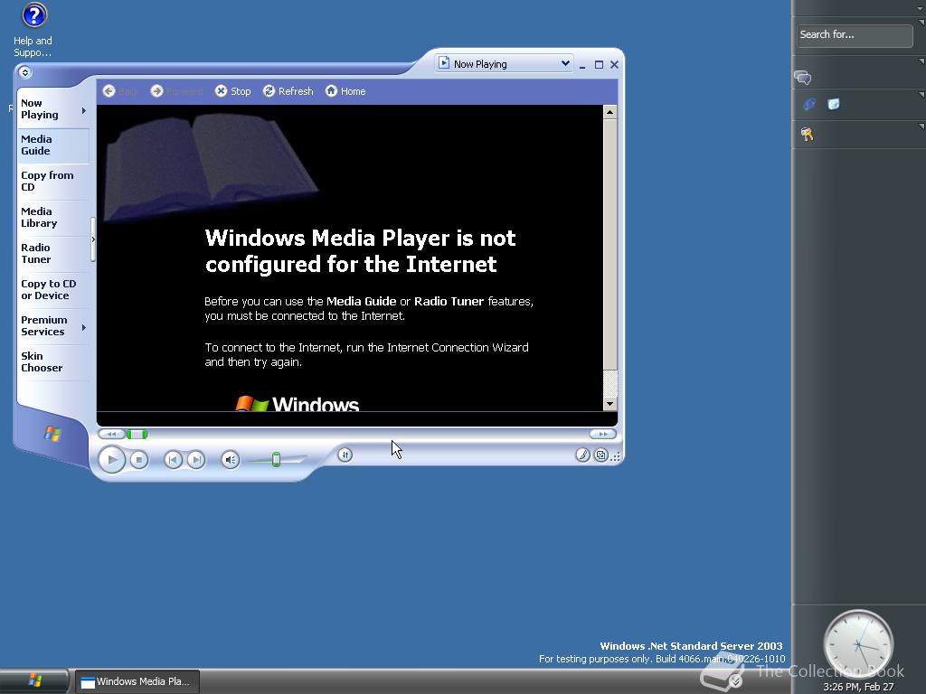Open the quick launch tile's menu arrow
This screenshot has width=926, height=694.
[921, 94]
